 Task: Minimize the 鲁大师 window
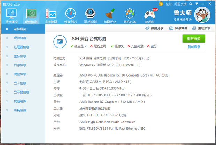[203, 4]
